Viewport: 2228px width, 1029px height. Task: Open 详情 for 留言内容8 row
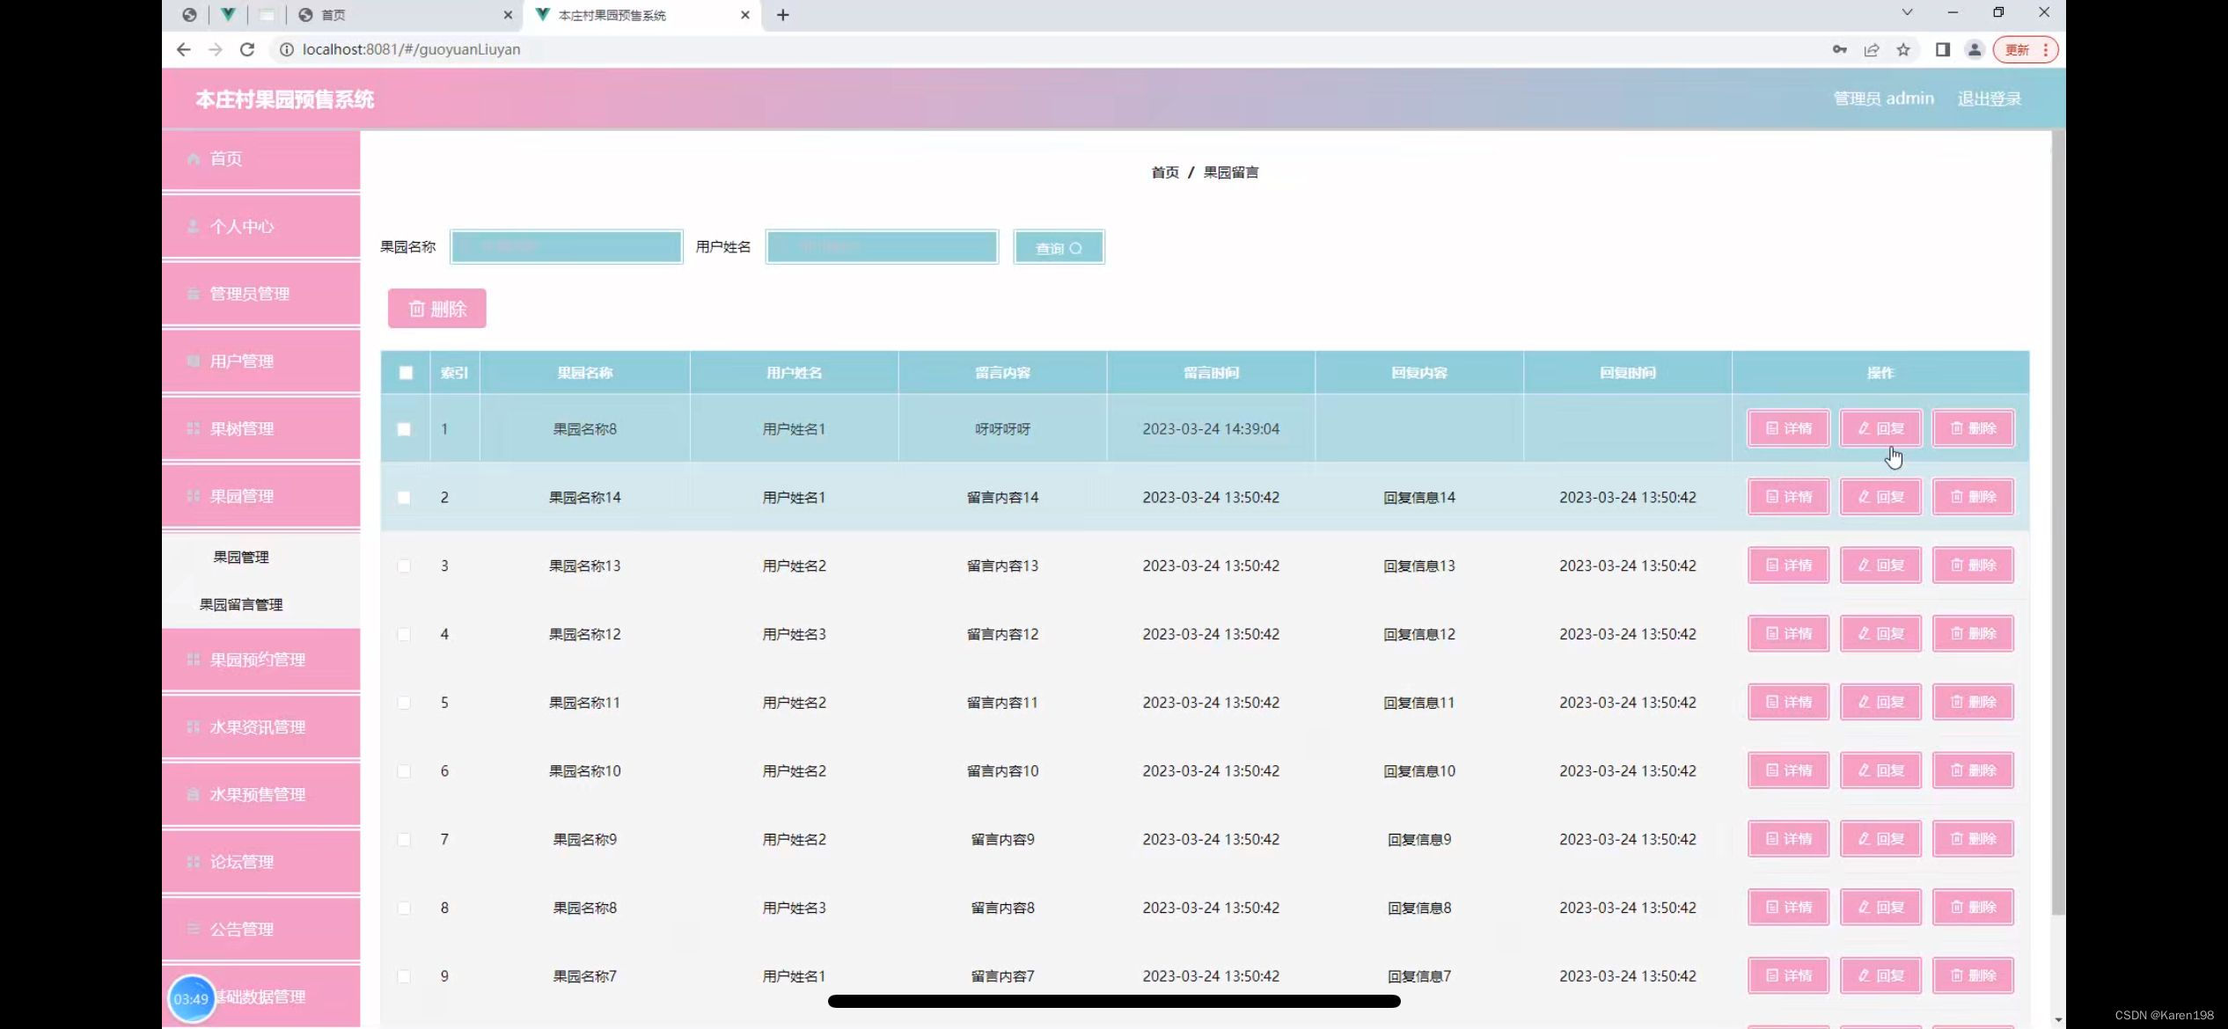point(1788,908)
